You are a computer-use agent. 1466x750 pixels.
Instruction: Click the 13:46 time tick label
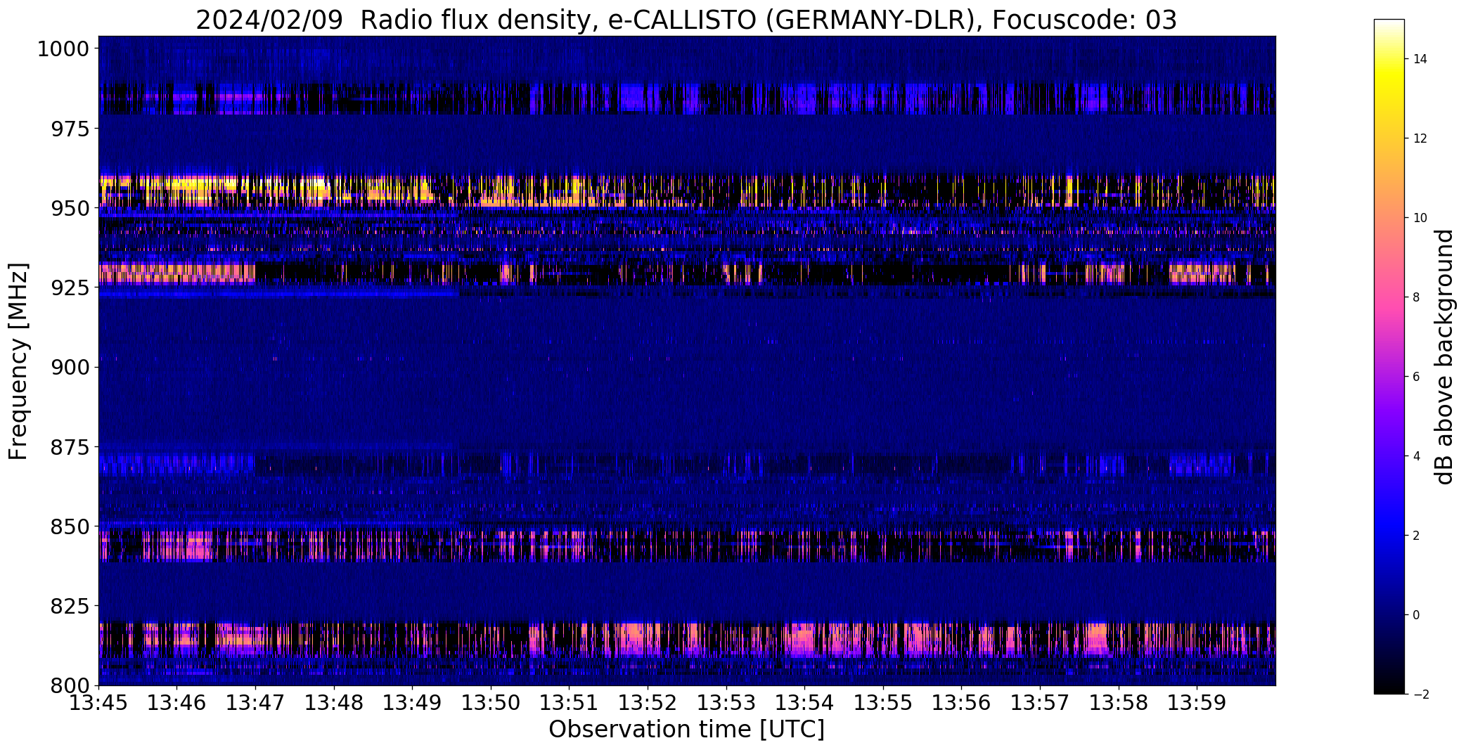click(177, 703)
